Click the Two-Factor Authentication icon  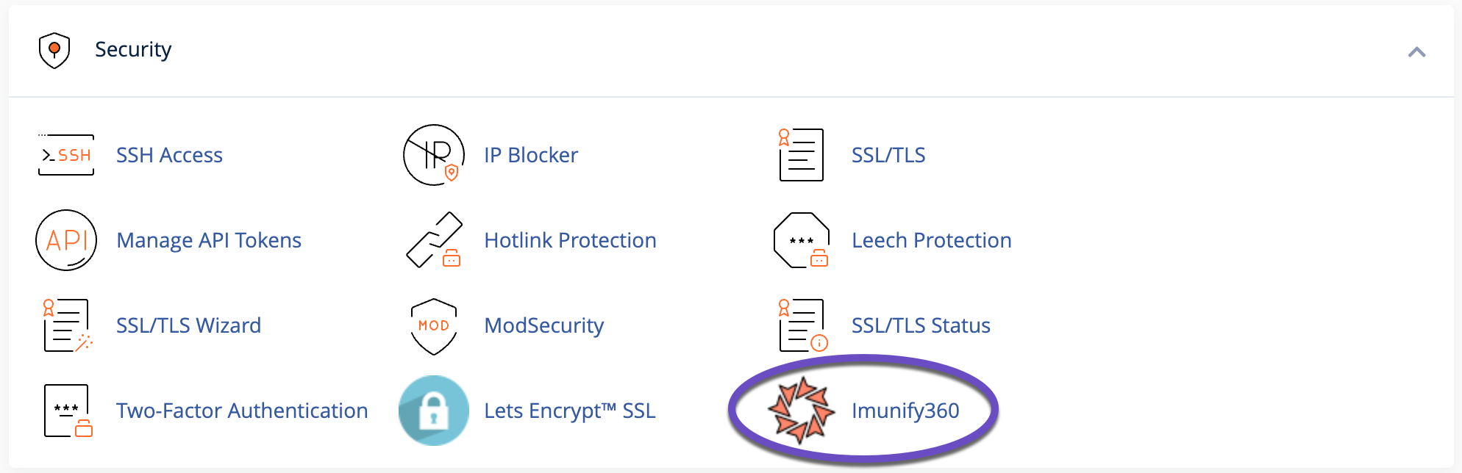(65, 411)
